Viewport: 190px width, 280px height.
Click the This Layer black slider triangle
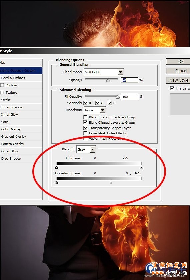tap(57, 167)
